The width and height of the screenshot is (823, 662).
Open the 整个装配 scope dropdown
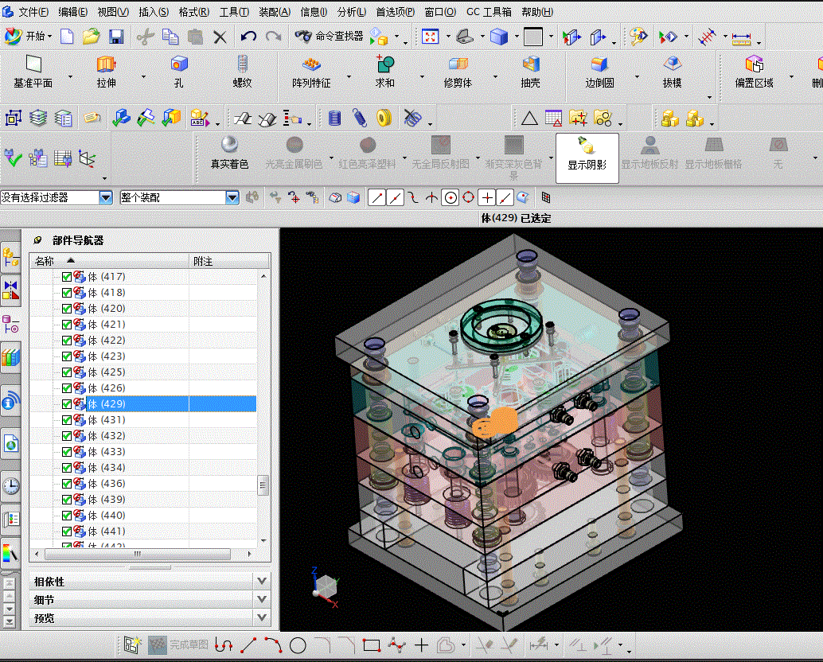click(x=232, y=197)
